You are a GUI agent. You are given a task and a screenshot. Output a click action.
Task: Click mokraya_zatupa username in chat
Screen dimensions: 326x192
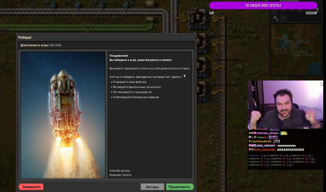[x=267, y=133]
